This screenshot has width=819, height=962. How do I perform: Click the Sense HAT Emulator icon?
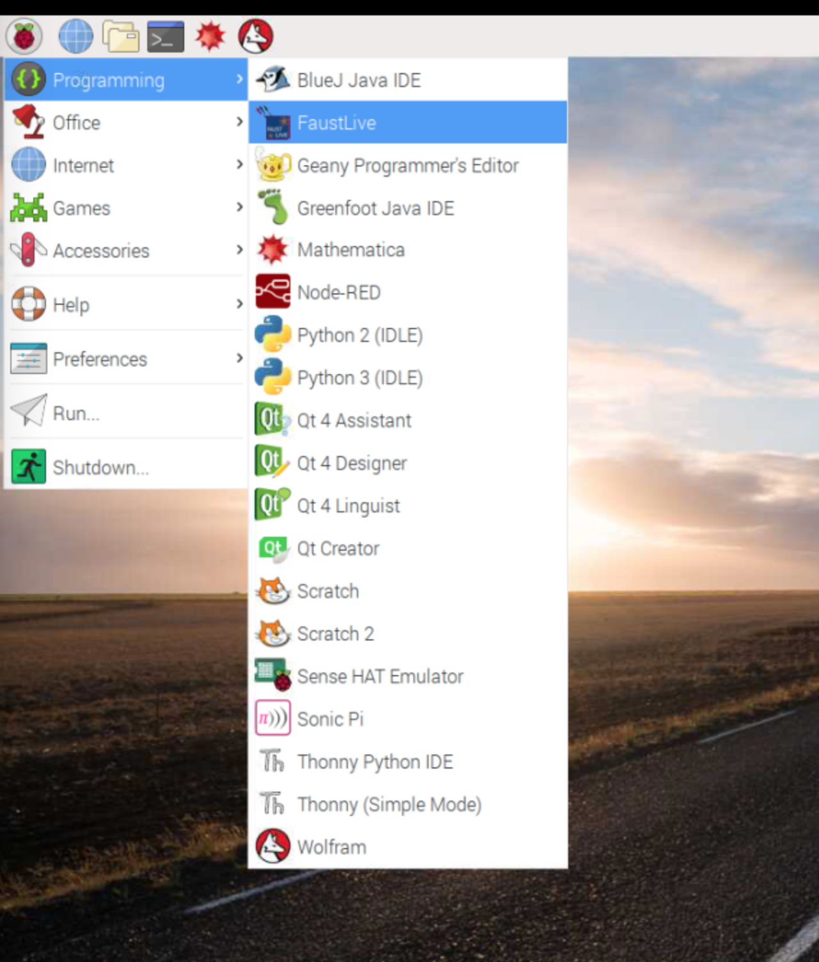pos(273,676)
